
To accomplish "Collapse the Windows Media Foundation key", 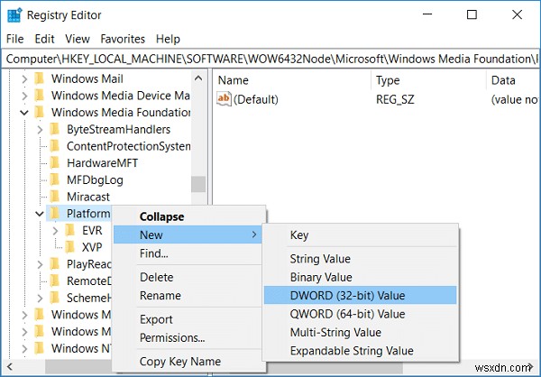I will [x=24, y=113].
